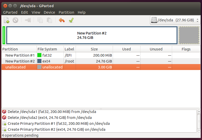This screenshot has height=140, width=202.
Task: Click the delete icon beside /dev/sda1 operation
Action: pos(4,111)
